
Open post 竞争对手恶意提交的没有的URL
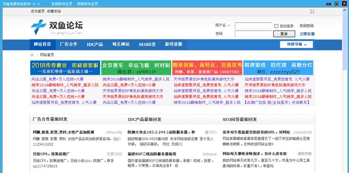(256, 132)
